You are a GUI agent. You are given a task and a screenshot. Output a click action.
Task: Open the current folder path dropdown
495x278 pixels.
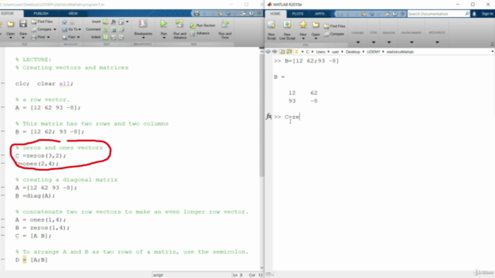coord(492,52)
